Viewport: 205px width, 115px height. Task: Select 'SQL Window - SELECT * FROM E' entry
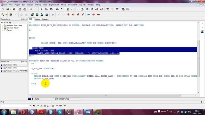pyautogui.click(x=14, y=71)
